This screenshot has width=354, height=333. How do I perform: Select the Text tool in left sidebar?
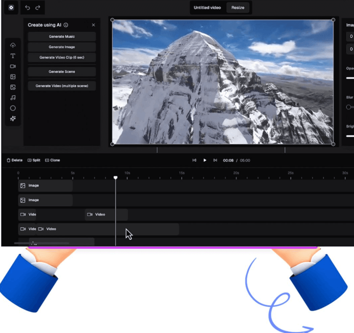[x=13, y=55]
